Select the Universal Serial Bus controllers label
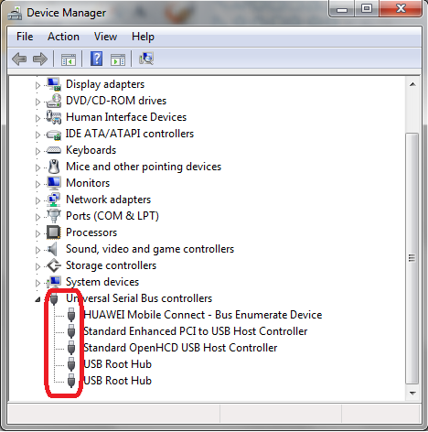 [x=139, y=298]
